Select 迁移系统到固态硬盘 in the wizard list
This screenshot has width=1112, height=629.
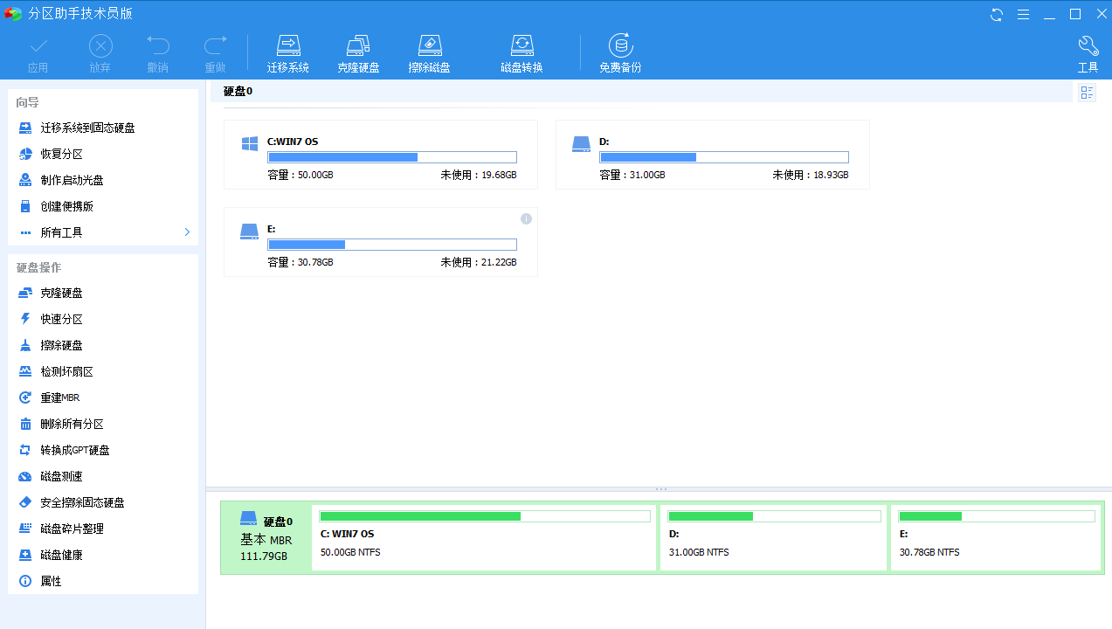(x=87, y=128)
